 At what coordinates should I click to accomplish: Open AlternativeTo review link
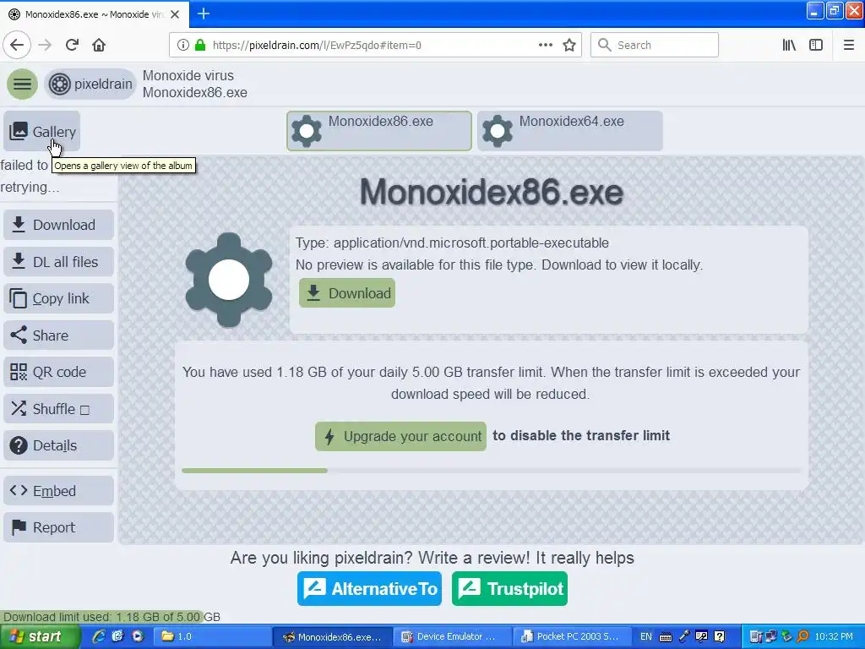(370, 588)
